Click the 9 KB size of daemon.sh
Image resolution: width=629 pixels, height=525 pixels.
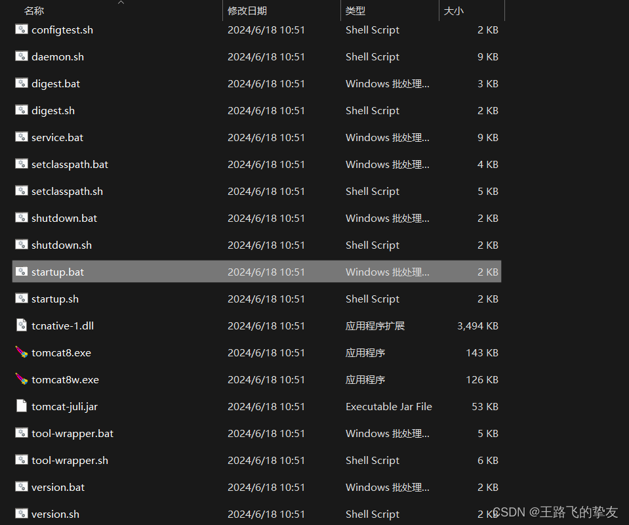[x=488, y=56]
